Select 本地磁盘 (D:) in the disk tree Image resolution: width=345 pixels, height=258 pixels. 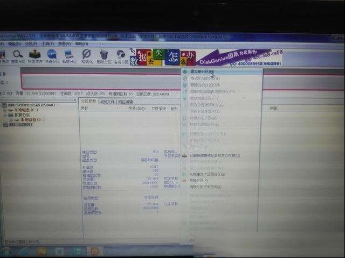tap(32, 119)
